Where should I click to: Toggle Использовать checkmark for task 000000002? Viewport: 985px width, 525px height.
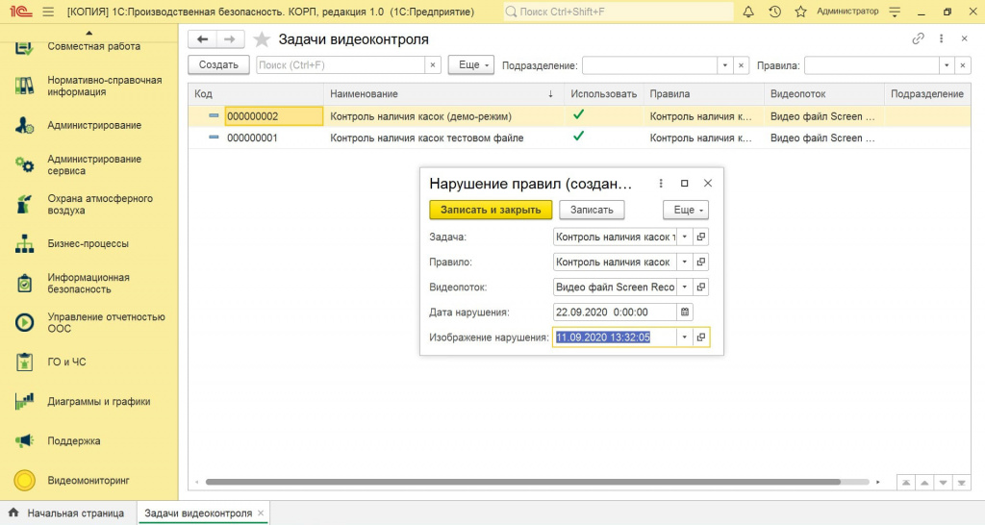click(578, 115)
